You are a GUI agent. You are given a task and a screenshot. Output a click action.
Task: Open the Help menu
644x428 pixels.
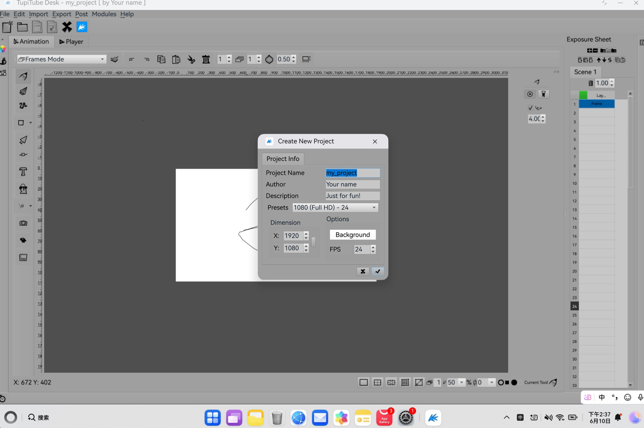pyautogui.click(x=127, y=14)
